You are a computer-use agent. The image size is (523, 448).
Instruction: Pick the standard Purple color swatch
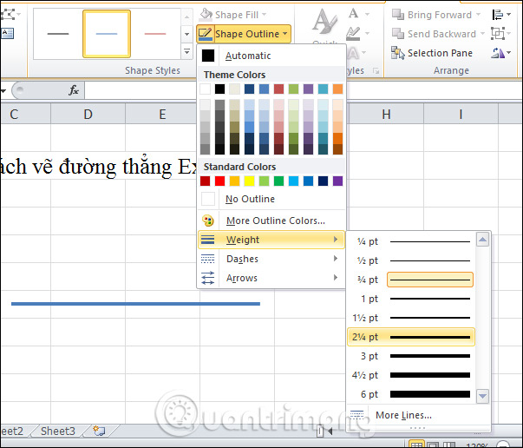coord(337,181)
